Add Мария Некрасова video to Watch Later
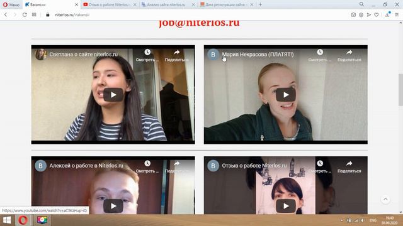The image size is (403, 226). [x=320, y=55]
